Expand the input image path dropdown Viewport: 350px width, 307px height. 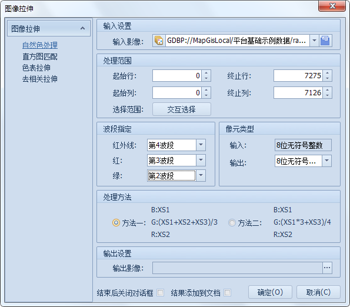[x=314, y=41]
